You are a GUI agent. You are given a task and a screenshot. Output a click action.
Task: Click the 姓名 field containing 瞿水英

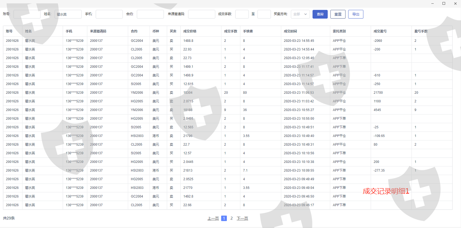point(68,14)
